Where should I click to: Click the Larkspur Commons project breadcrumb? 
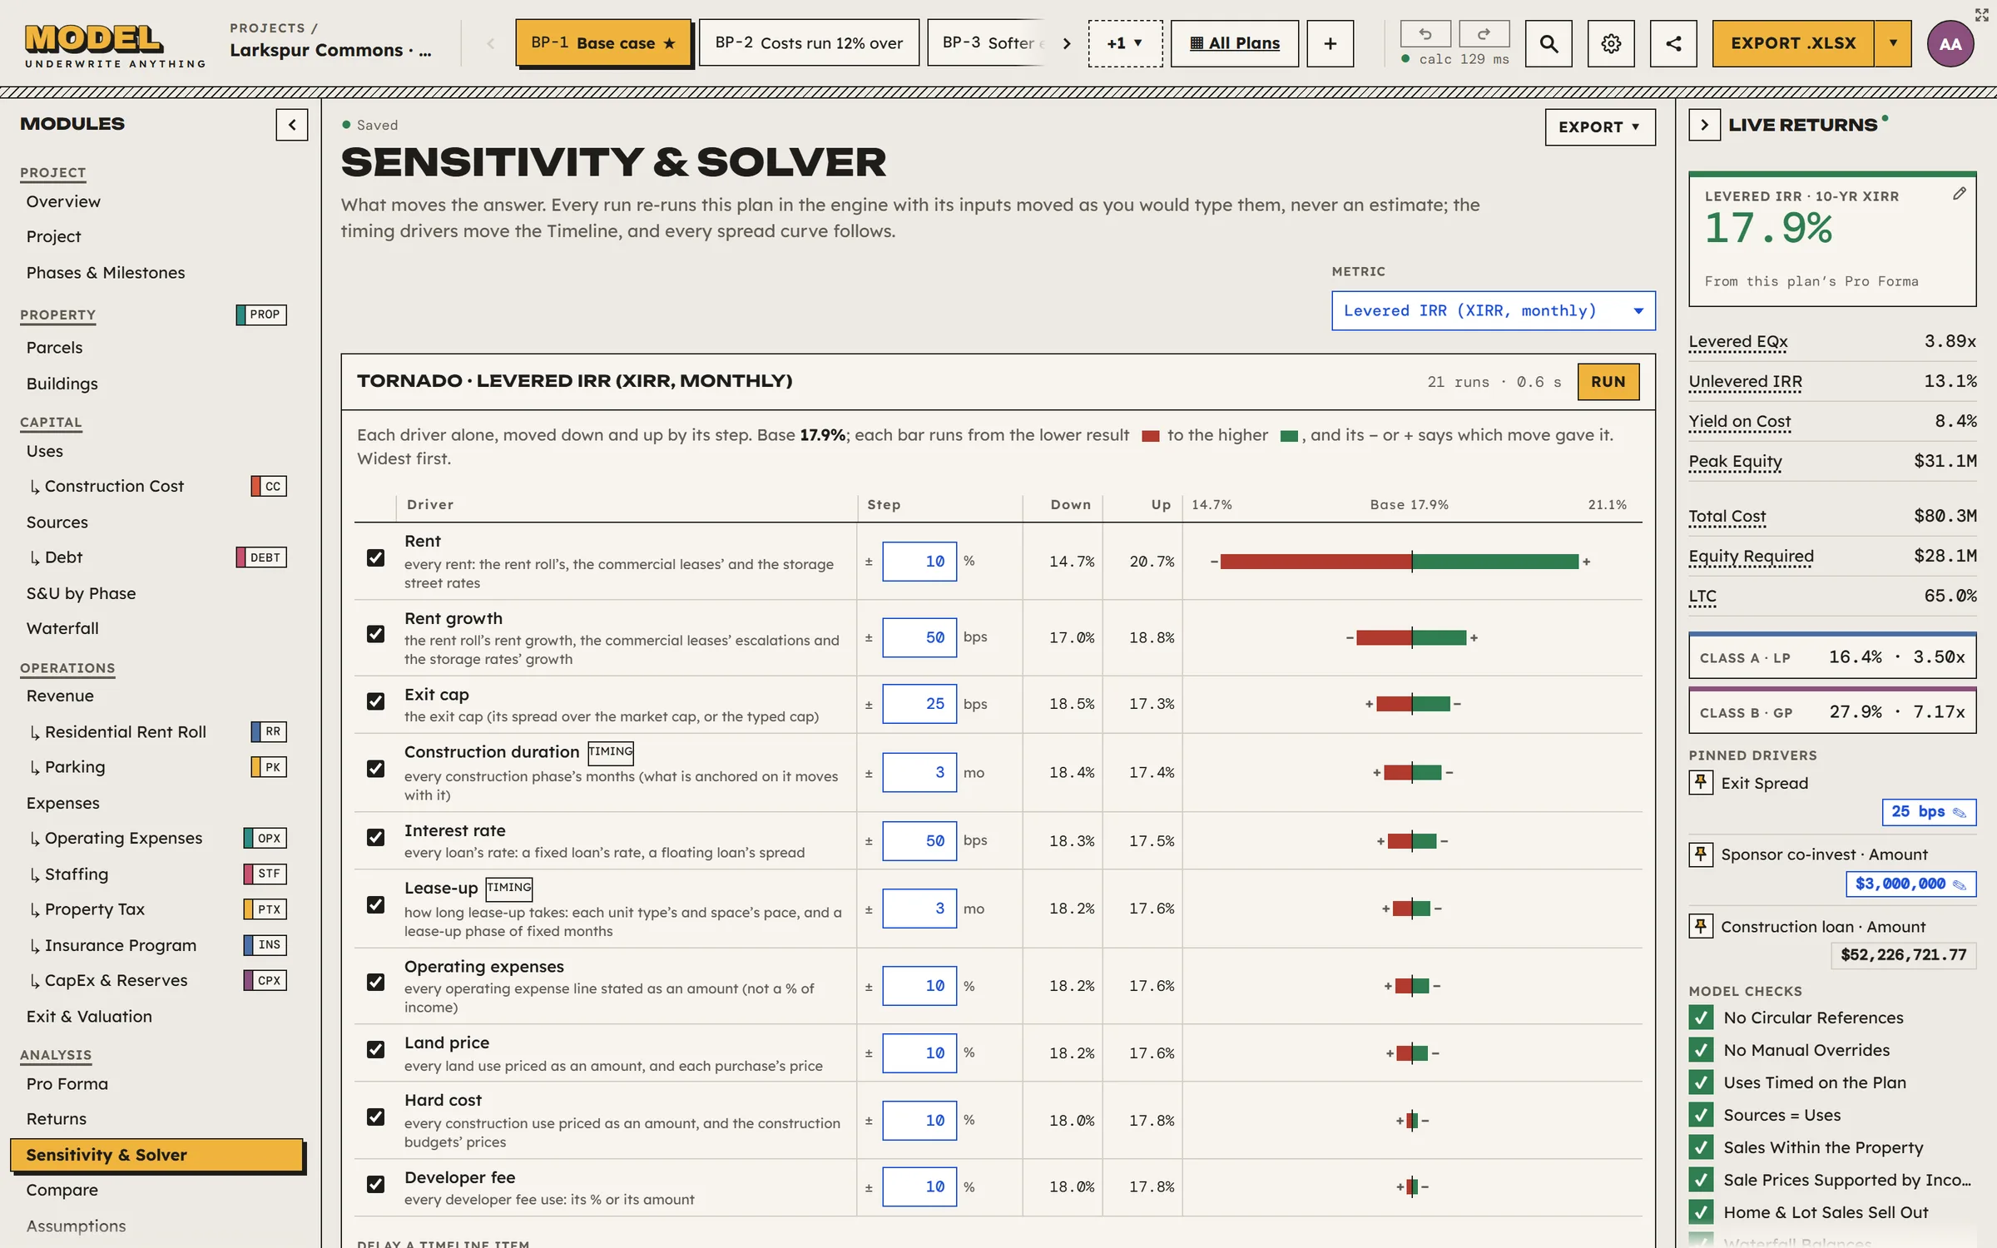pos(330,51)
